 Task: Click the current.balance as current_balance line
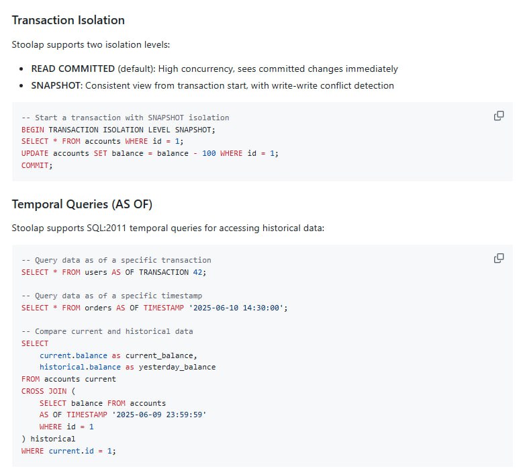coord(118,355)
